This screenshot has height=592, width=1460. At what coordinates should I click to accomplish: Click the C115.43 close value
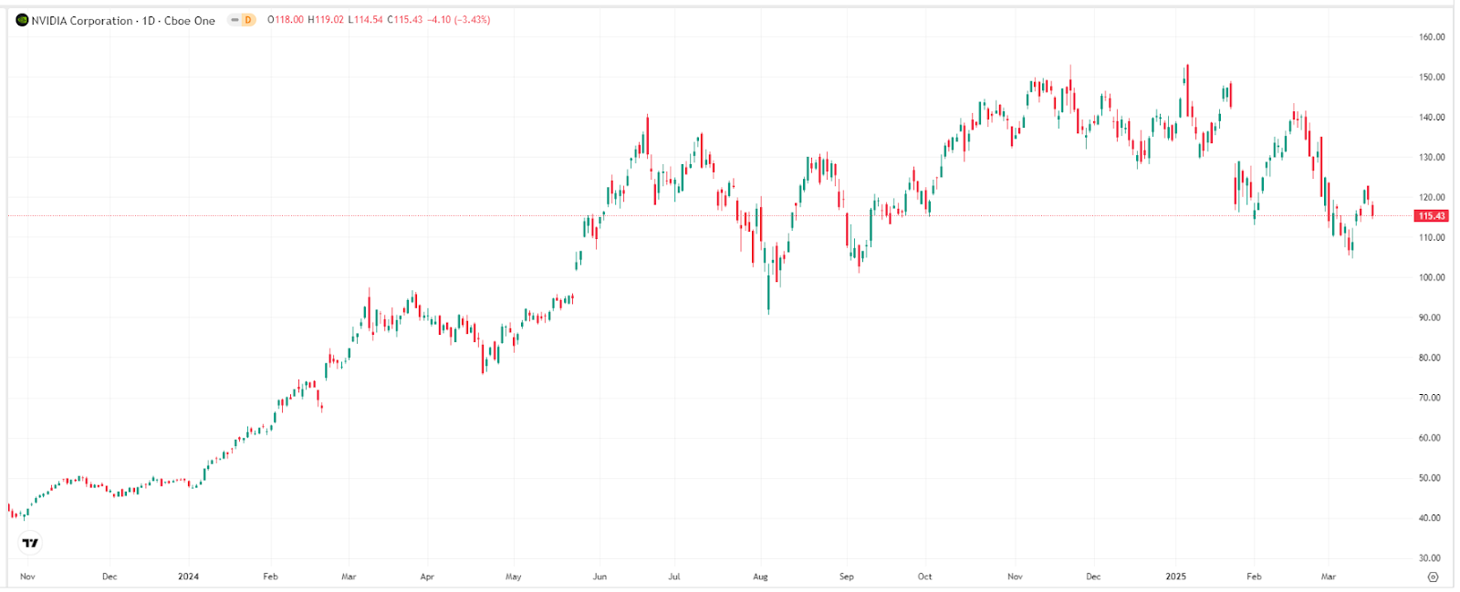click(404, 20)
